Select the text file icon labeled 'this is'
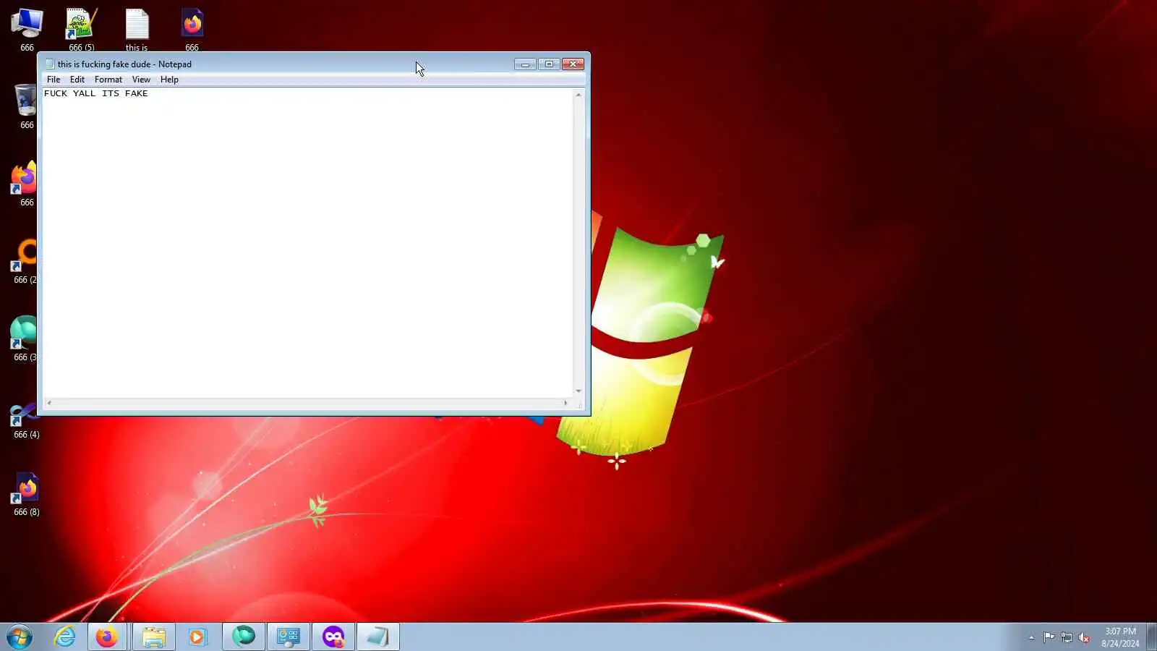 137,29
